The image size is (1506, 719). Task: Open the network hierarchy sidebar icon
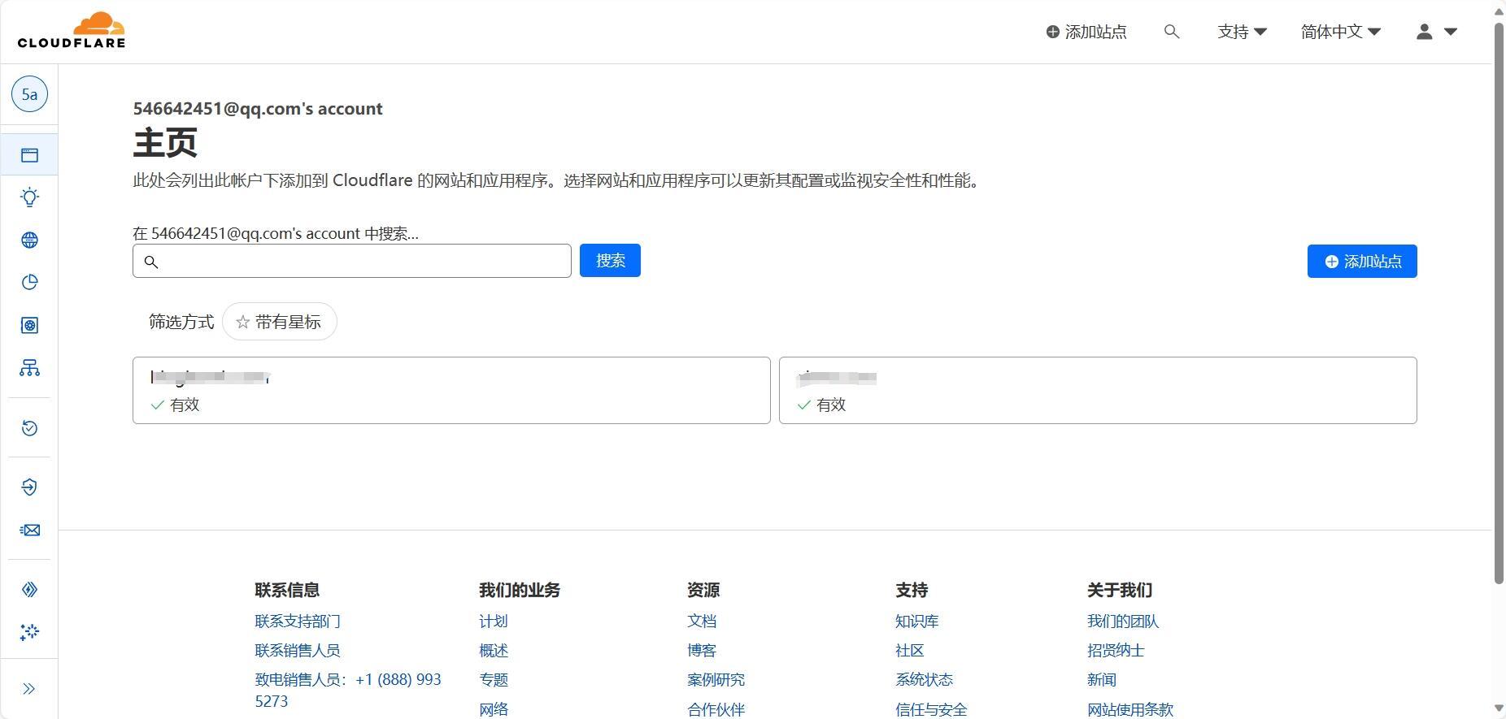coord(29,368)
